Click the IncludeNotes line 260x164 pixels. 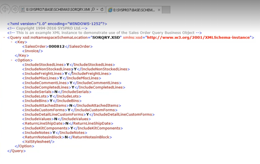tap(55, 132)
